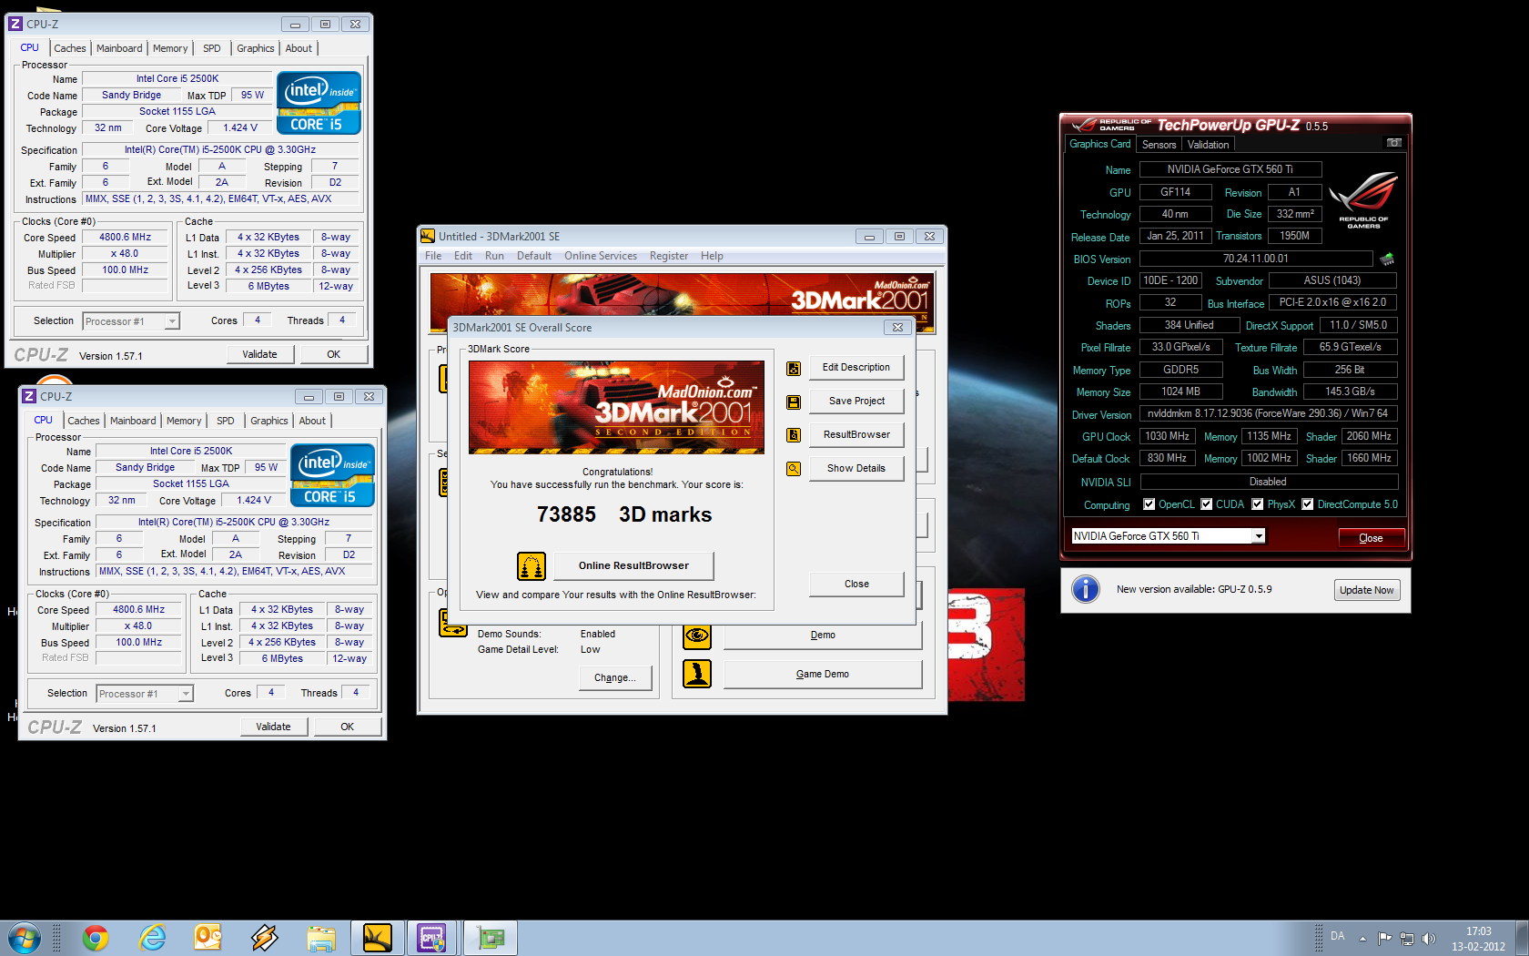Open the Mainboard tab in top CPU-Z window
The image size is (1529, 956).
[119, 48]
